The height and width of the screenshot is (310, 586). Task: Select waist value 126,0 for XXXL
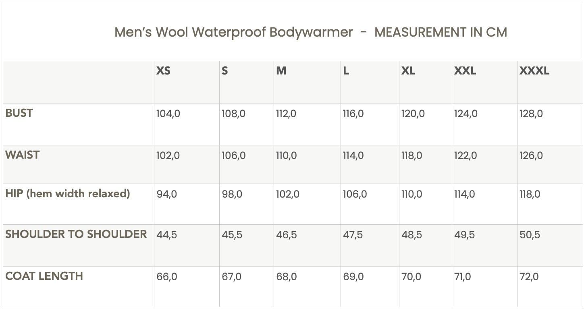pos(531,156)
